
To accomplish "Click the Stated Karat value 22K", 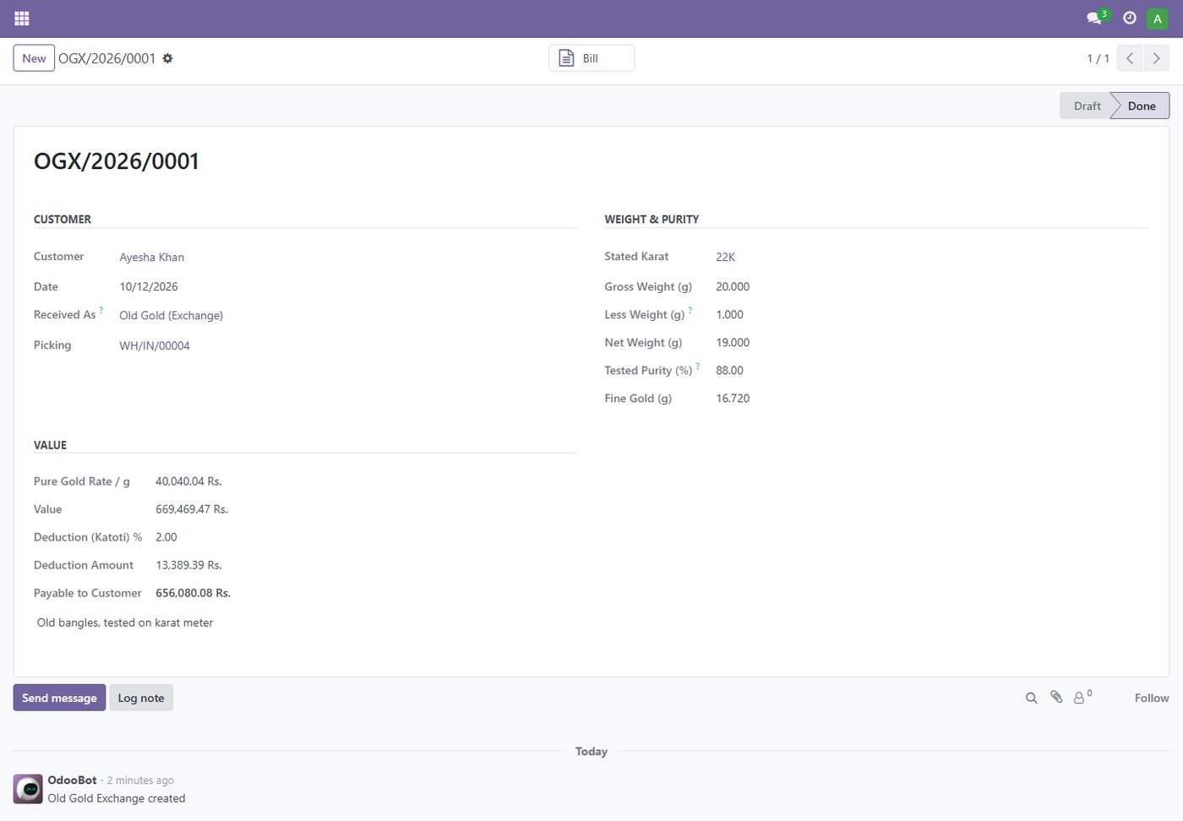I will 726,257.
